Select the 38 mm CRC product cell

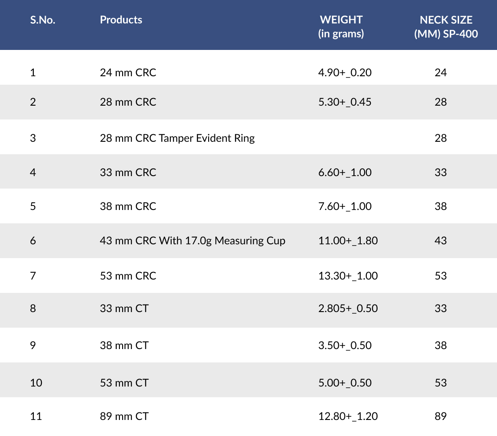coord(128,206)
